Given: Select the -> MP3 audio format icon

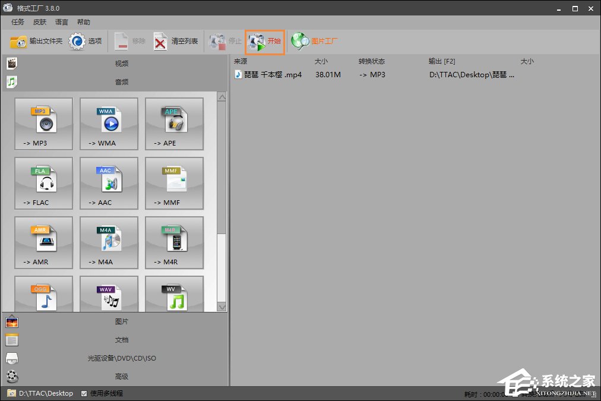Looking at the screenshot, I should point(43,124).
